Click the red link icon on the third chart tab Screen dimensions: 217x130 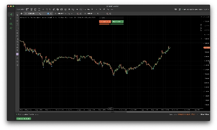107,14
